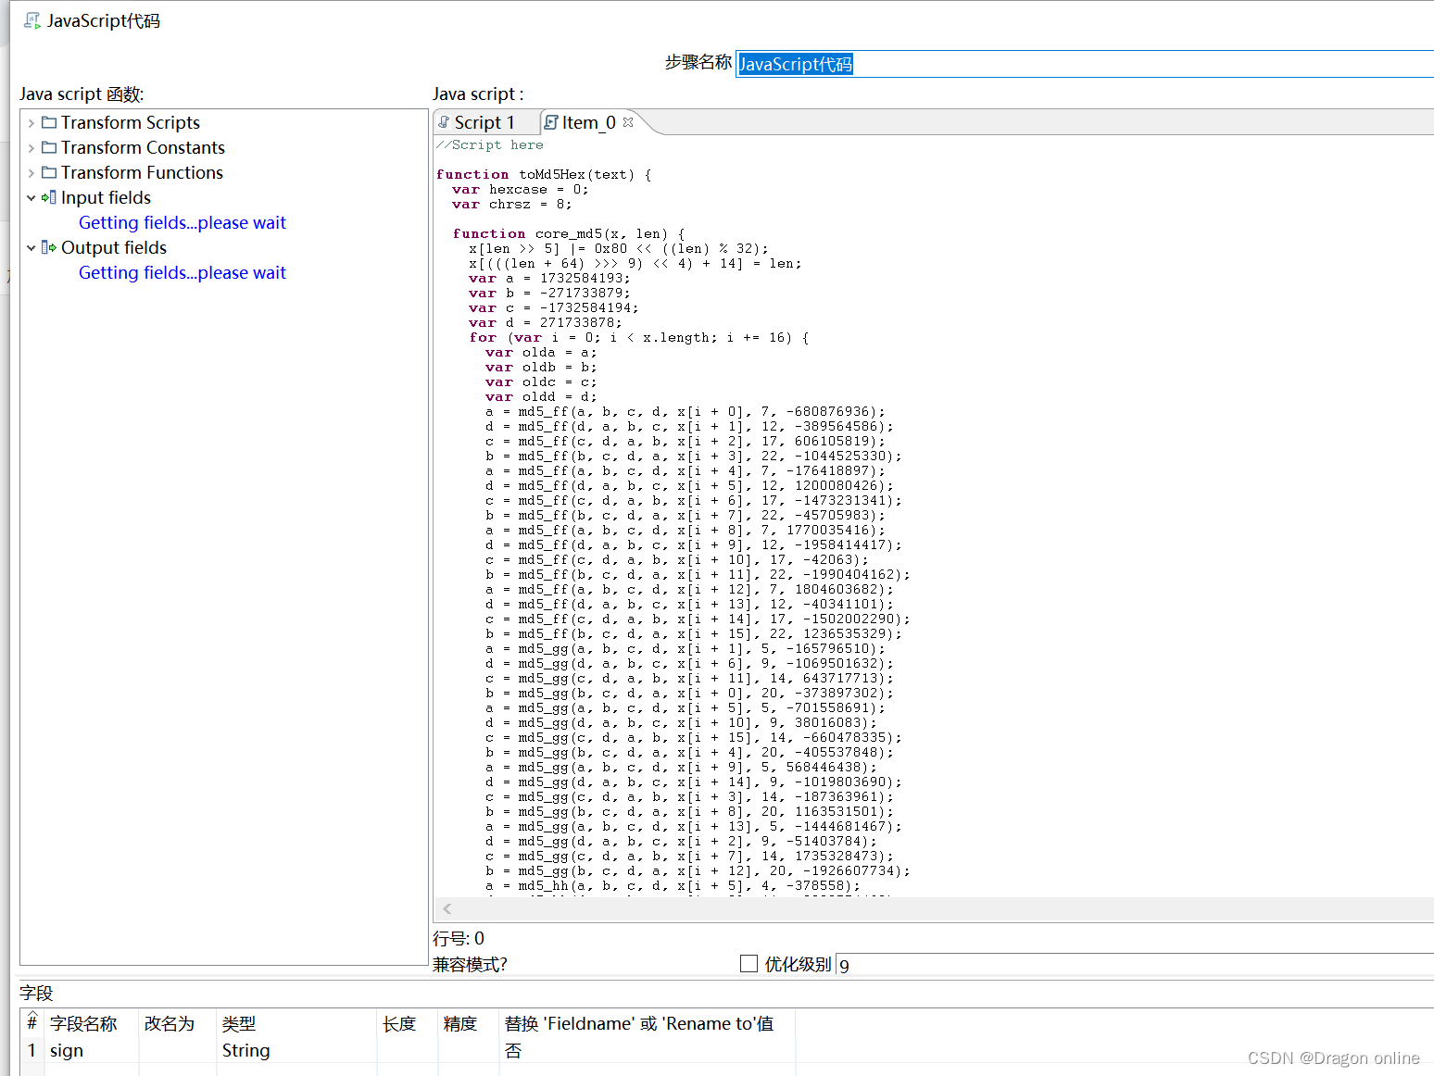Click row number 1 in fields table

tap(31, 1050)
